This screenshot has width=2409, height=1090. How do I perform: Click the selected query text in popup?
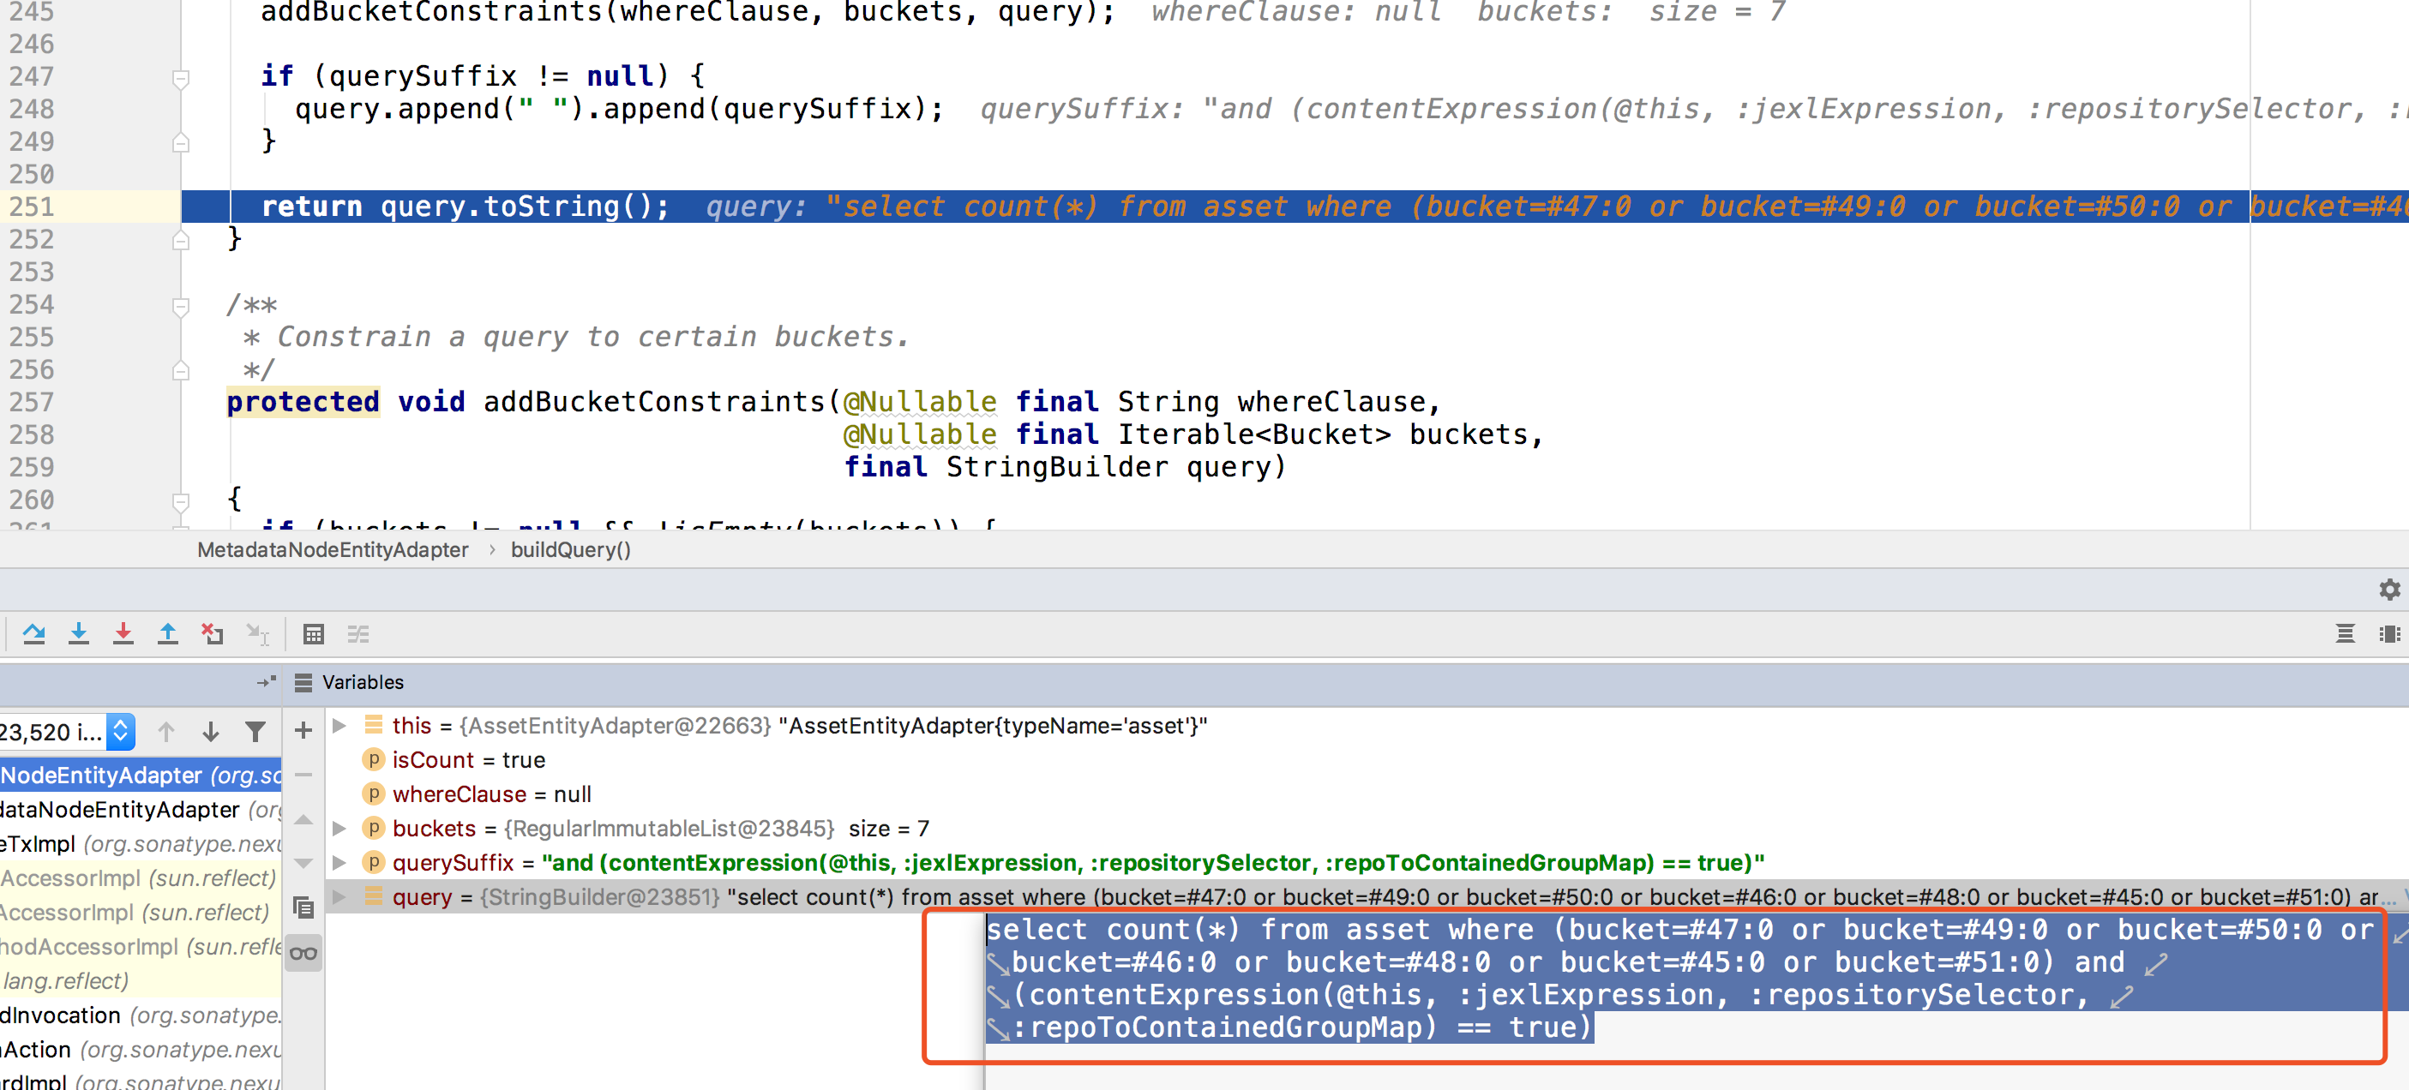pyautogui.click(x=1679, y=978)
